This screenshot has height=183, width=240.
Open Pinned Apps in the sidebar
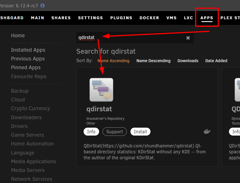coord(26,67)
